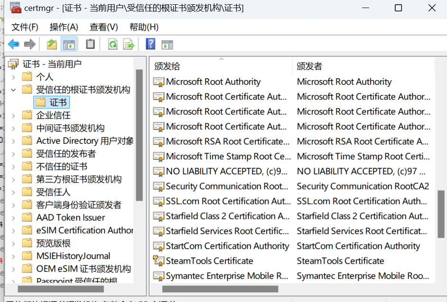Expand the Active Directory 用户对象 node
This screenshot has width=447, height=302.
coord(13,141)
